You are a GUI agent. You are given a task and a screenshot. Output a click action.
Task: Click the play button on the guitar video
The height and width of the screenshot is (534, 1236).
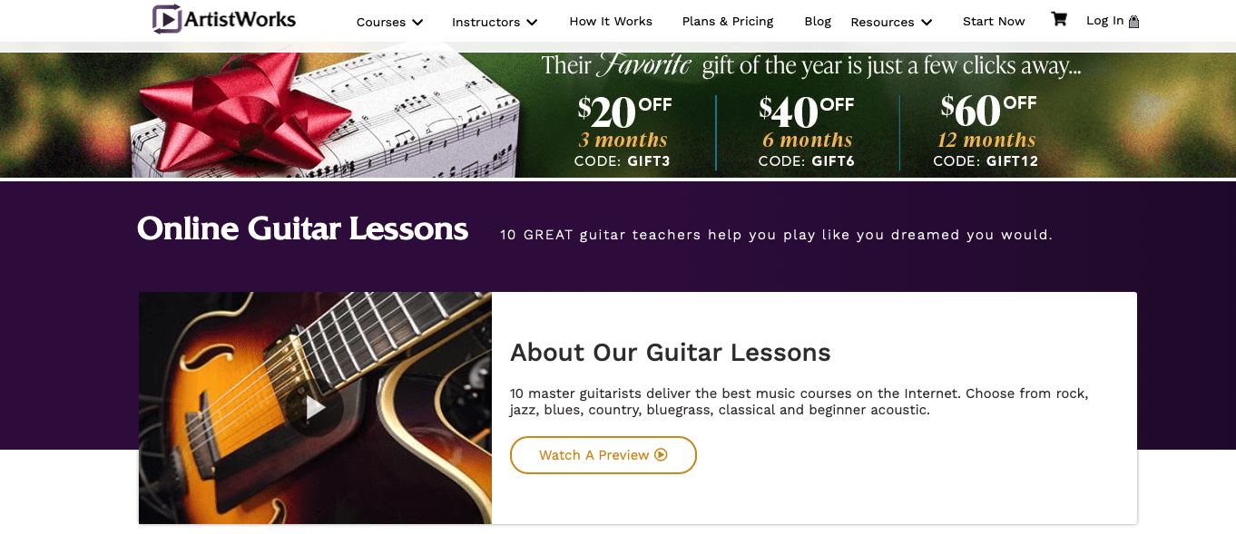click(x=315, y=408)
